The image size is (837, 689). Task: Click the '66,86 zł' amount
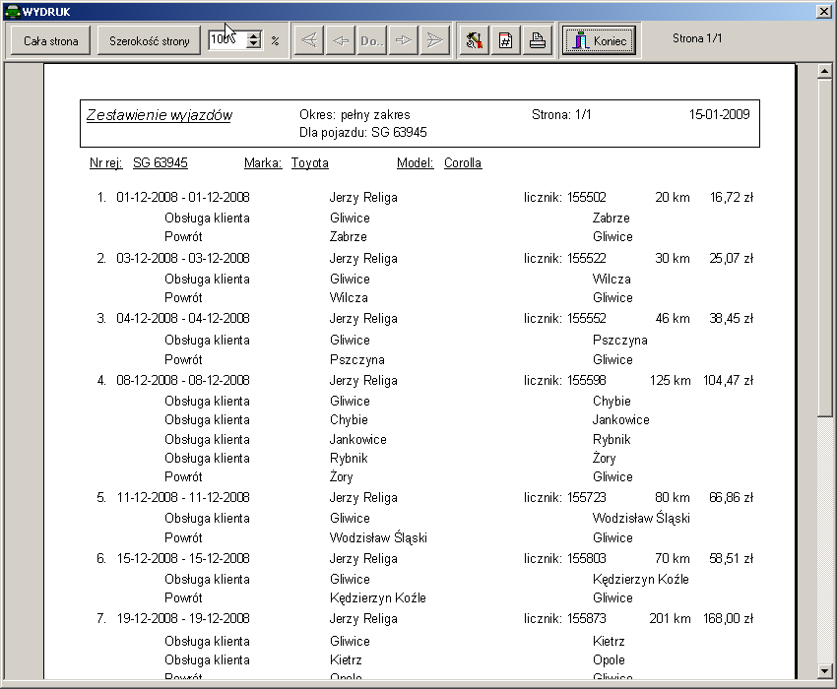[x=732, y=497]
